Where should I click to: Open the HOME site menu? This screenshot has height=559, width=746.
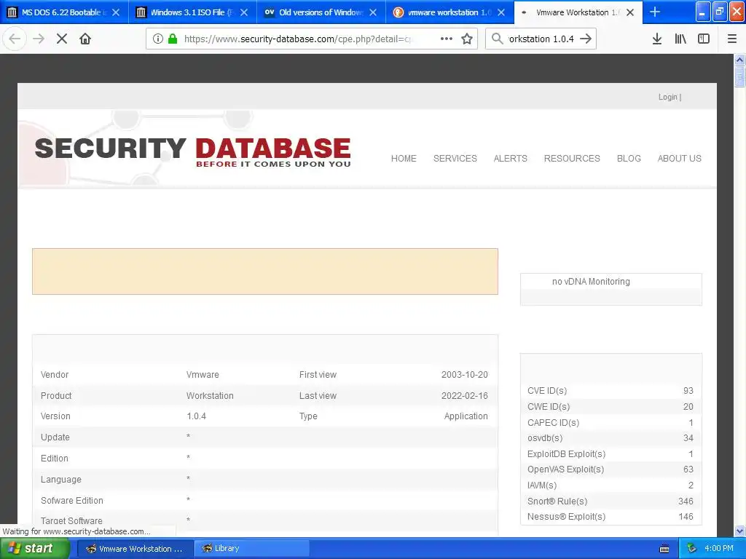click(x=404, y=158)
